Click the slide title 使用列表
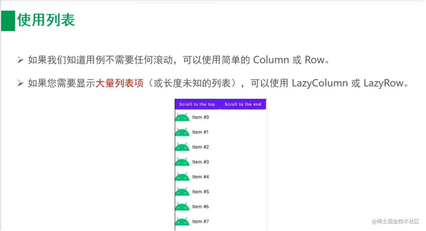 click(46, 21)
